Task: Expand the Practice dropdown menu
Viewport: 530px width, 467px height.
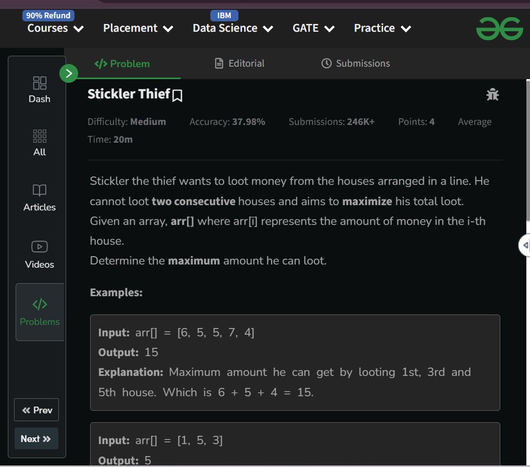Action: (x=382, y=28)
